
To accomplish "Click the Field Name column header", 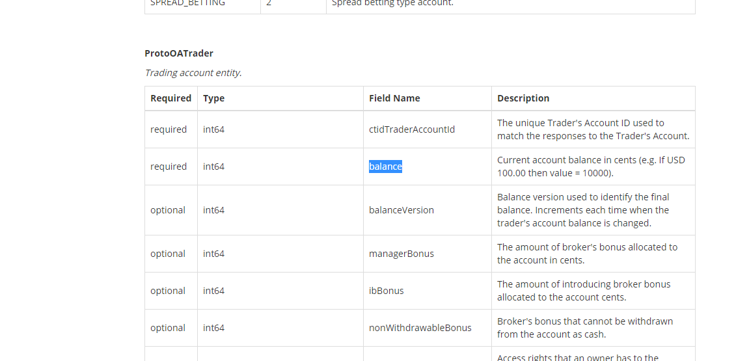I will (394, 98).
